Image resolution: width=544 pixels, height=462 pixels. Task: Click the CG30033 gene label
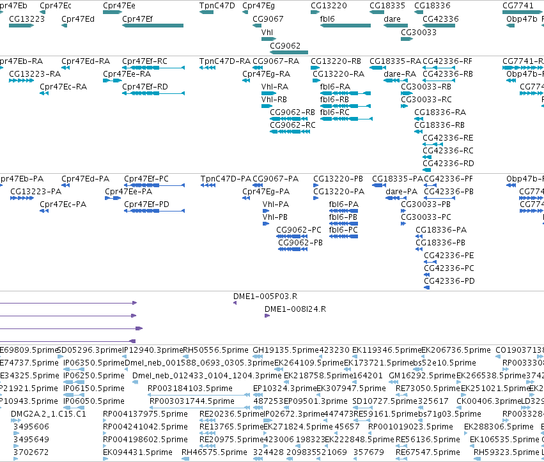(x=419, y=32)
